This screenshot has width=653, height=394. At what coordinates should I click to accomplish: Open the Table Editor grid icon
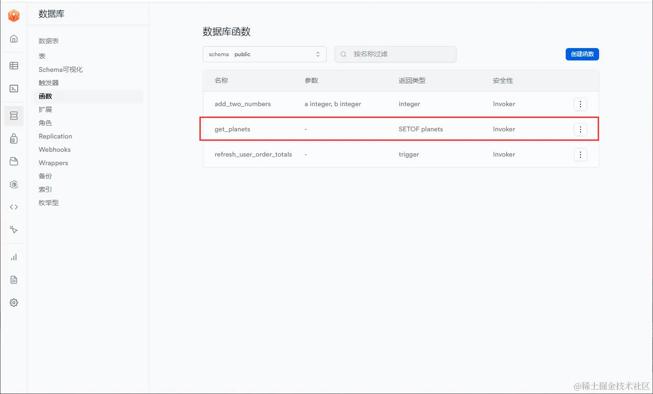[14, 66]
